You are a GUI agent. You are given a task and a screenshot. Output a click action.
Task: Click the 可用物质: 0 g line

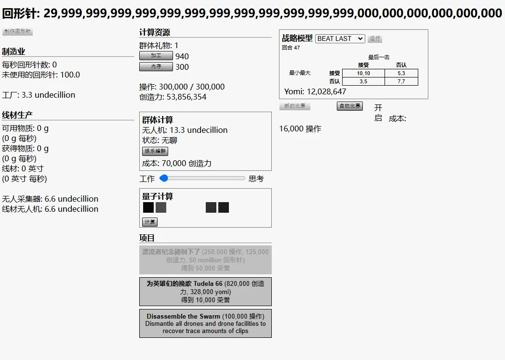26,129
